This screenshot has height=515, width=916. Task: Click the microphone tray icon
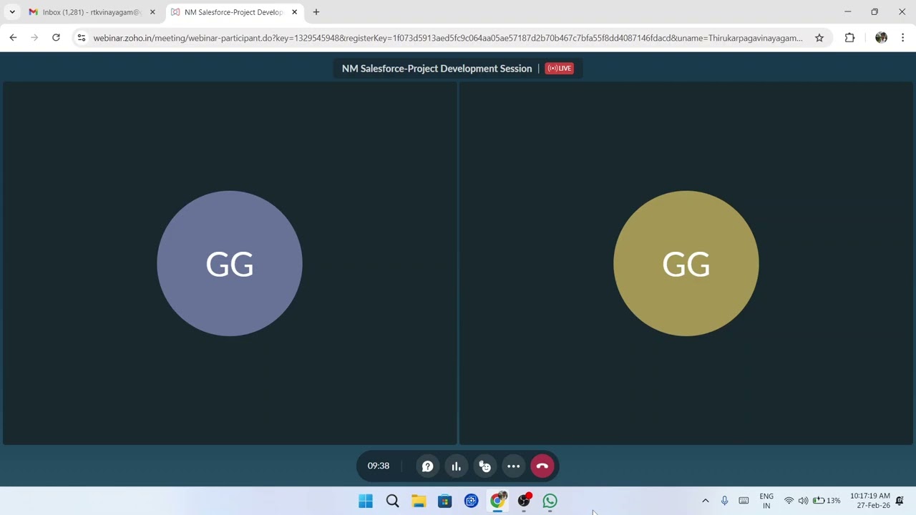point(724,501)
